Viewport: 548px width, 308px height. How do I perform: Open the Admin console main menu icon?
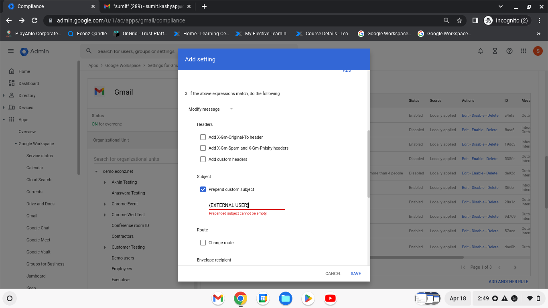pyautogui.click(x=11, y=51)
